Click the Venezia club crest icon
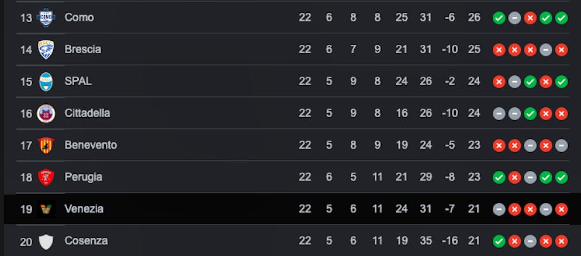581x256 pixels. pyautogui.click(x=46, y=209)
